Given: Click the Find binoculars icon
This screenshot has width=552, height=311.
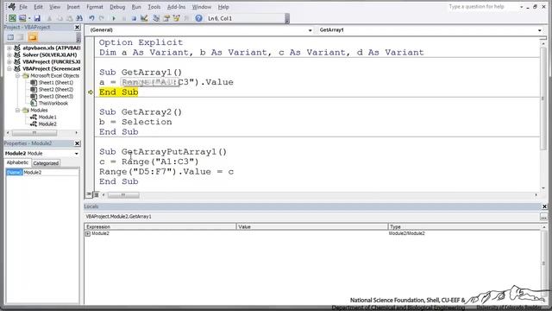Looking at the screenshot, I should 79,18.
